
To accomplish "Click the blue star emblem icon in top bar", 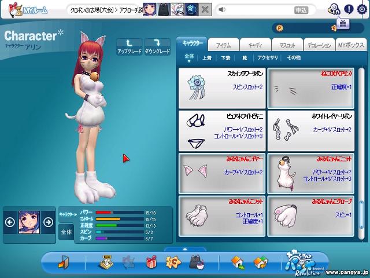I will click(191, 9).
